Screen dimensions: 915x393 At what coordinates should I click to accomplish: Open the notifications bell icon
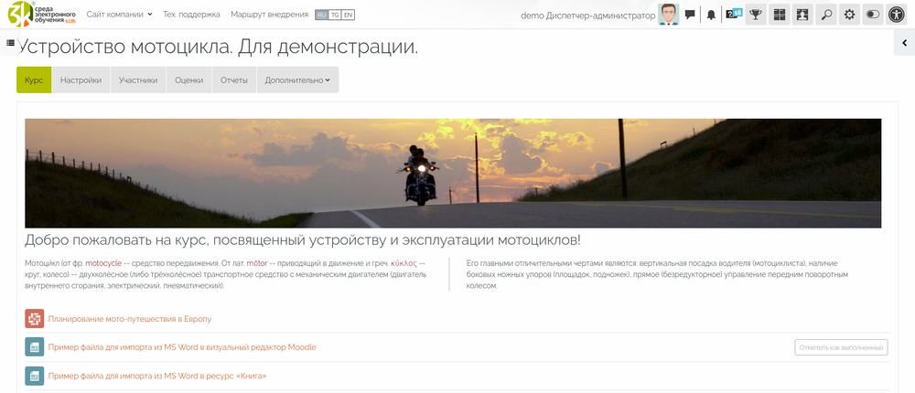pos(711,15)
